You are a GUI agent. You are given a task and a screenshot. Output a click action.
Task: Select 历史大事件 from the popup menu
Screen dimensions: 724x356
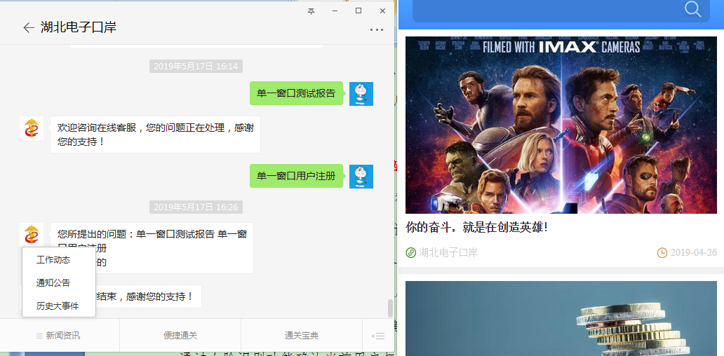coord(59,306)
